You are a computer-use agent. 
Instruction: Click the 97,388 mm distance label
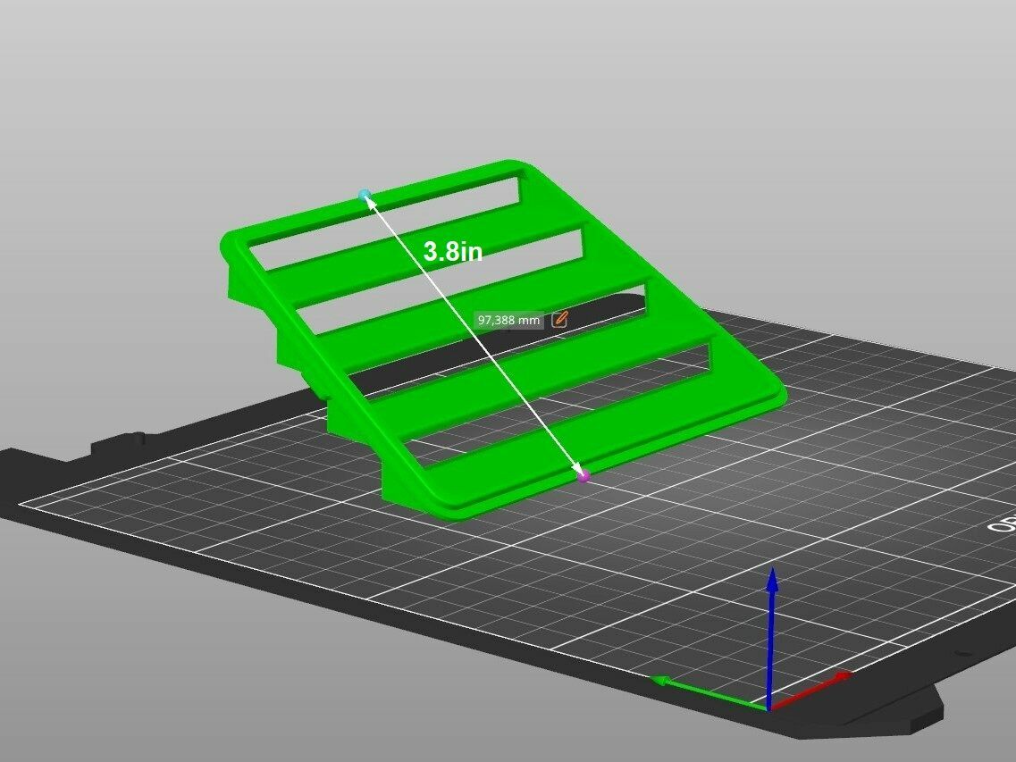click(x=509, y=320)
